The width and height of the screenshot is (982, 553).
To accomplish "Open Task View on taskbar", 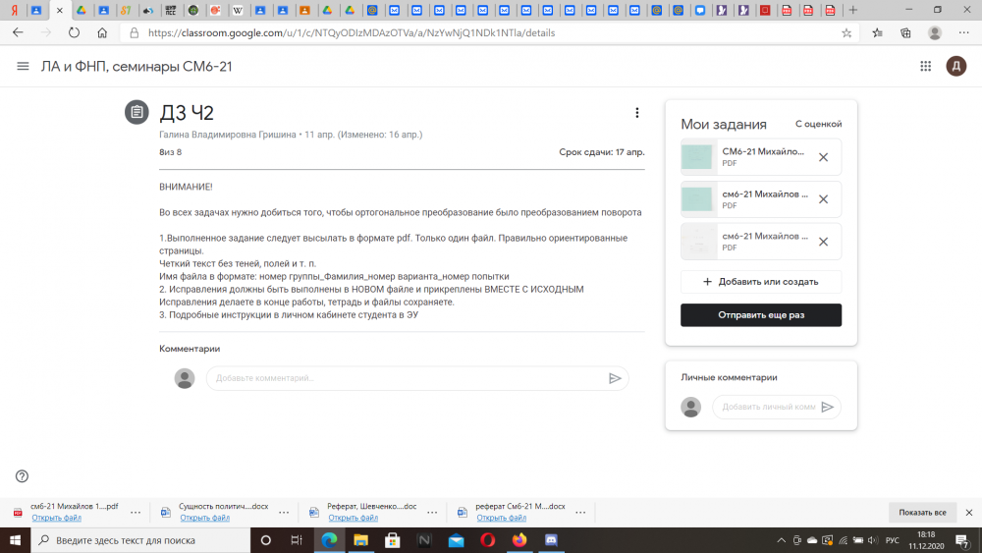I will 297,540.
